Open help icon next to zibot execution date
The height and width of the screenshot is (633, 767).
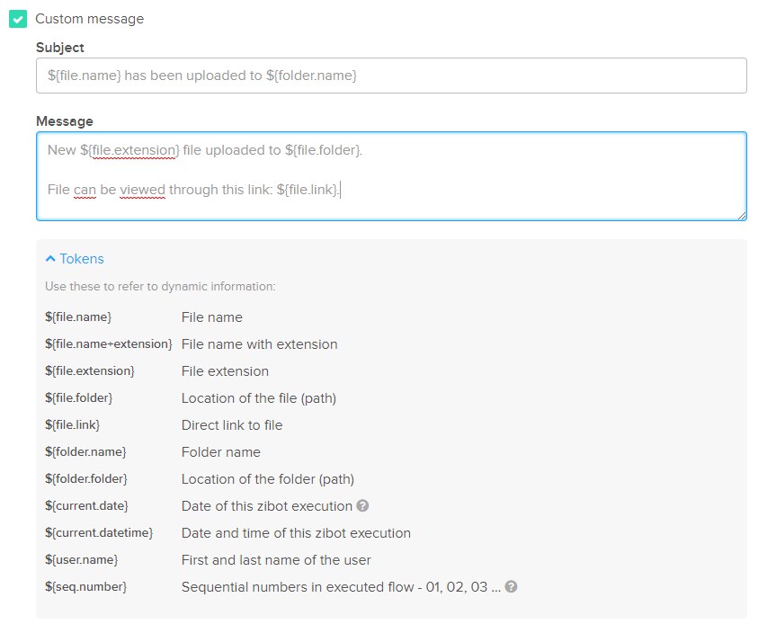[x=362, y=506]
